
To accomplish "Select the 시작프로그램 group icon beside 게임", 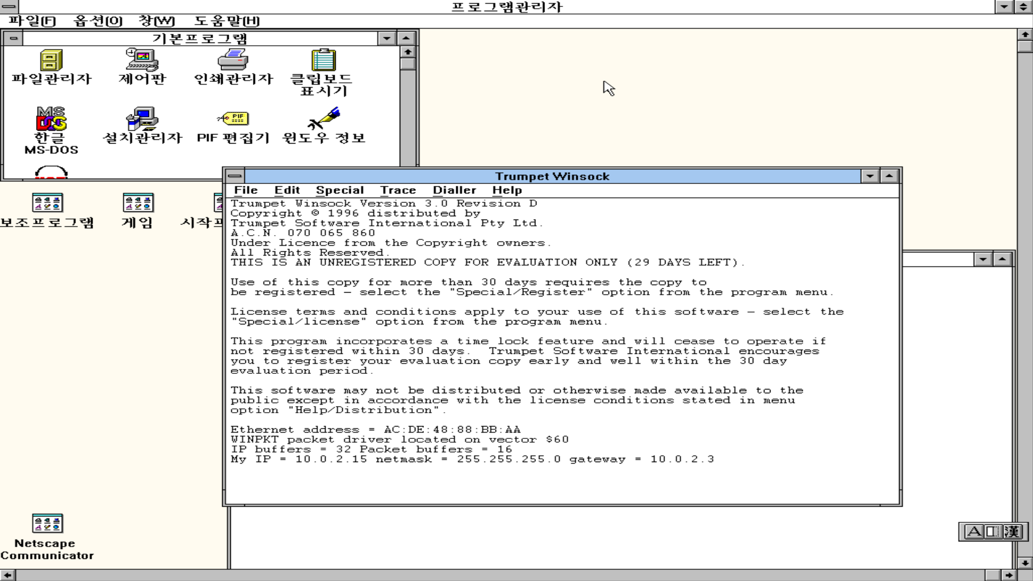I will [218, 203].
